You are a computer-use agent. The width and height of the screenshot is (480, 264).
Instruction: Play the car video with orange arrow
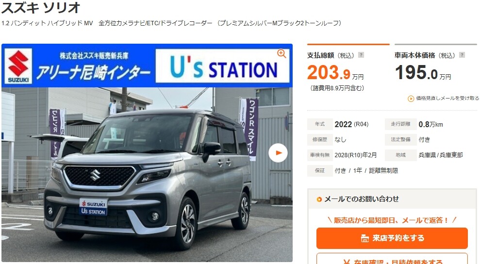click(278, 153)
